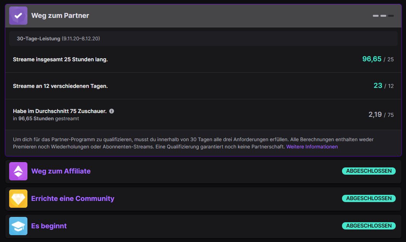Open the Weitere Informationen link
The width and height of the screenshot is (406, 242).
[312, 146]
